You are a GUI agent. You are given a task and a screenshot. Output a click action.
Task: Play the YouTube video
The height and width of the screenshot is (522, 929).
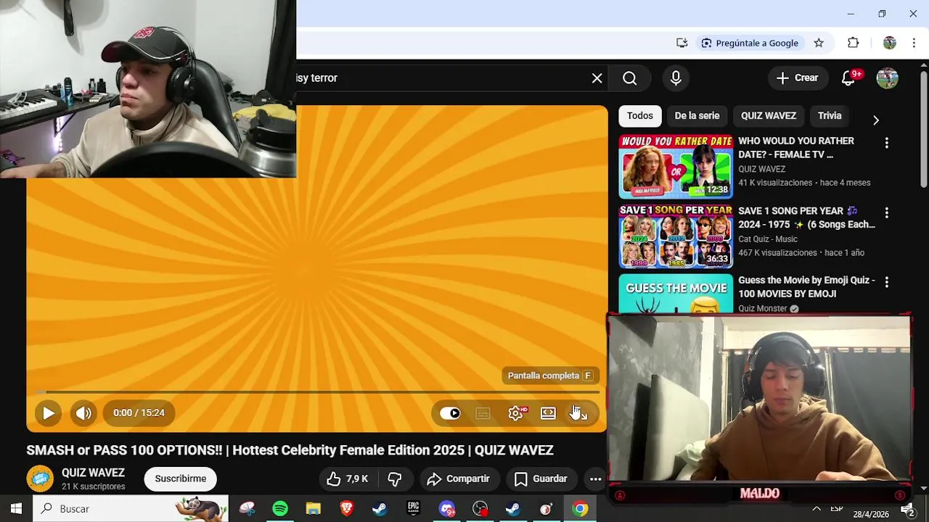pyautogui.click(x=48, y=413)
